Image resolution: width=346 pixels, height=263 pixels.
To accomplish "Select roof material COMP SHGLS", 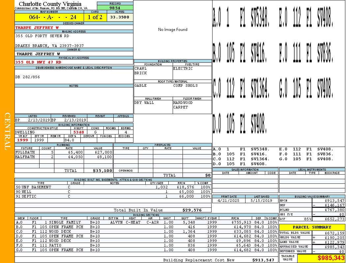I will click(186, 85).
